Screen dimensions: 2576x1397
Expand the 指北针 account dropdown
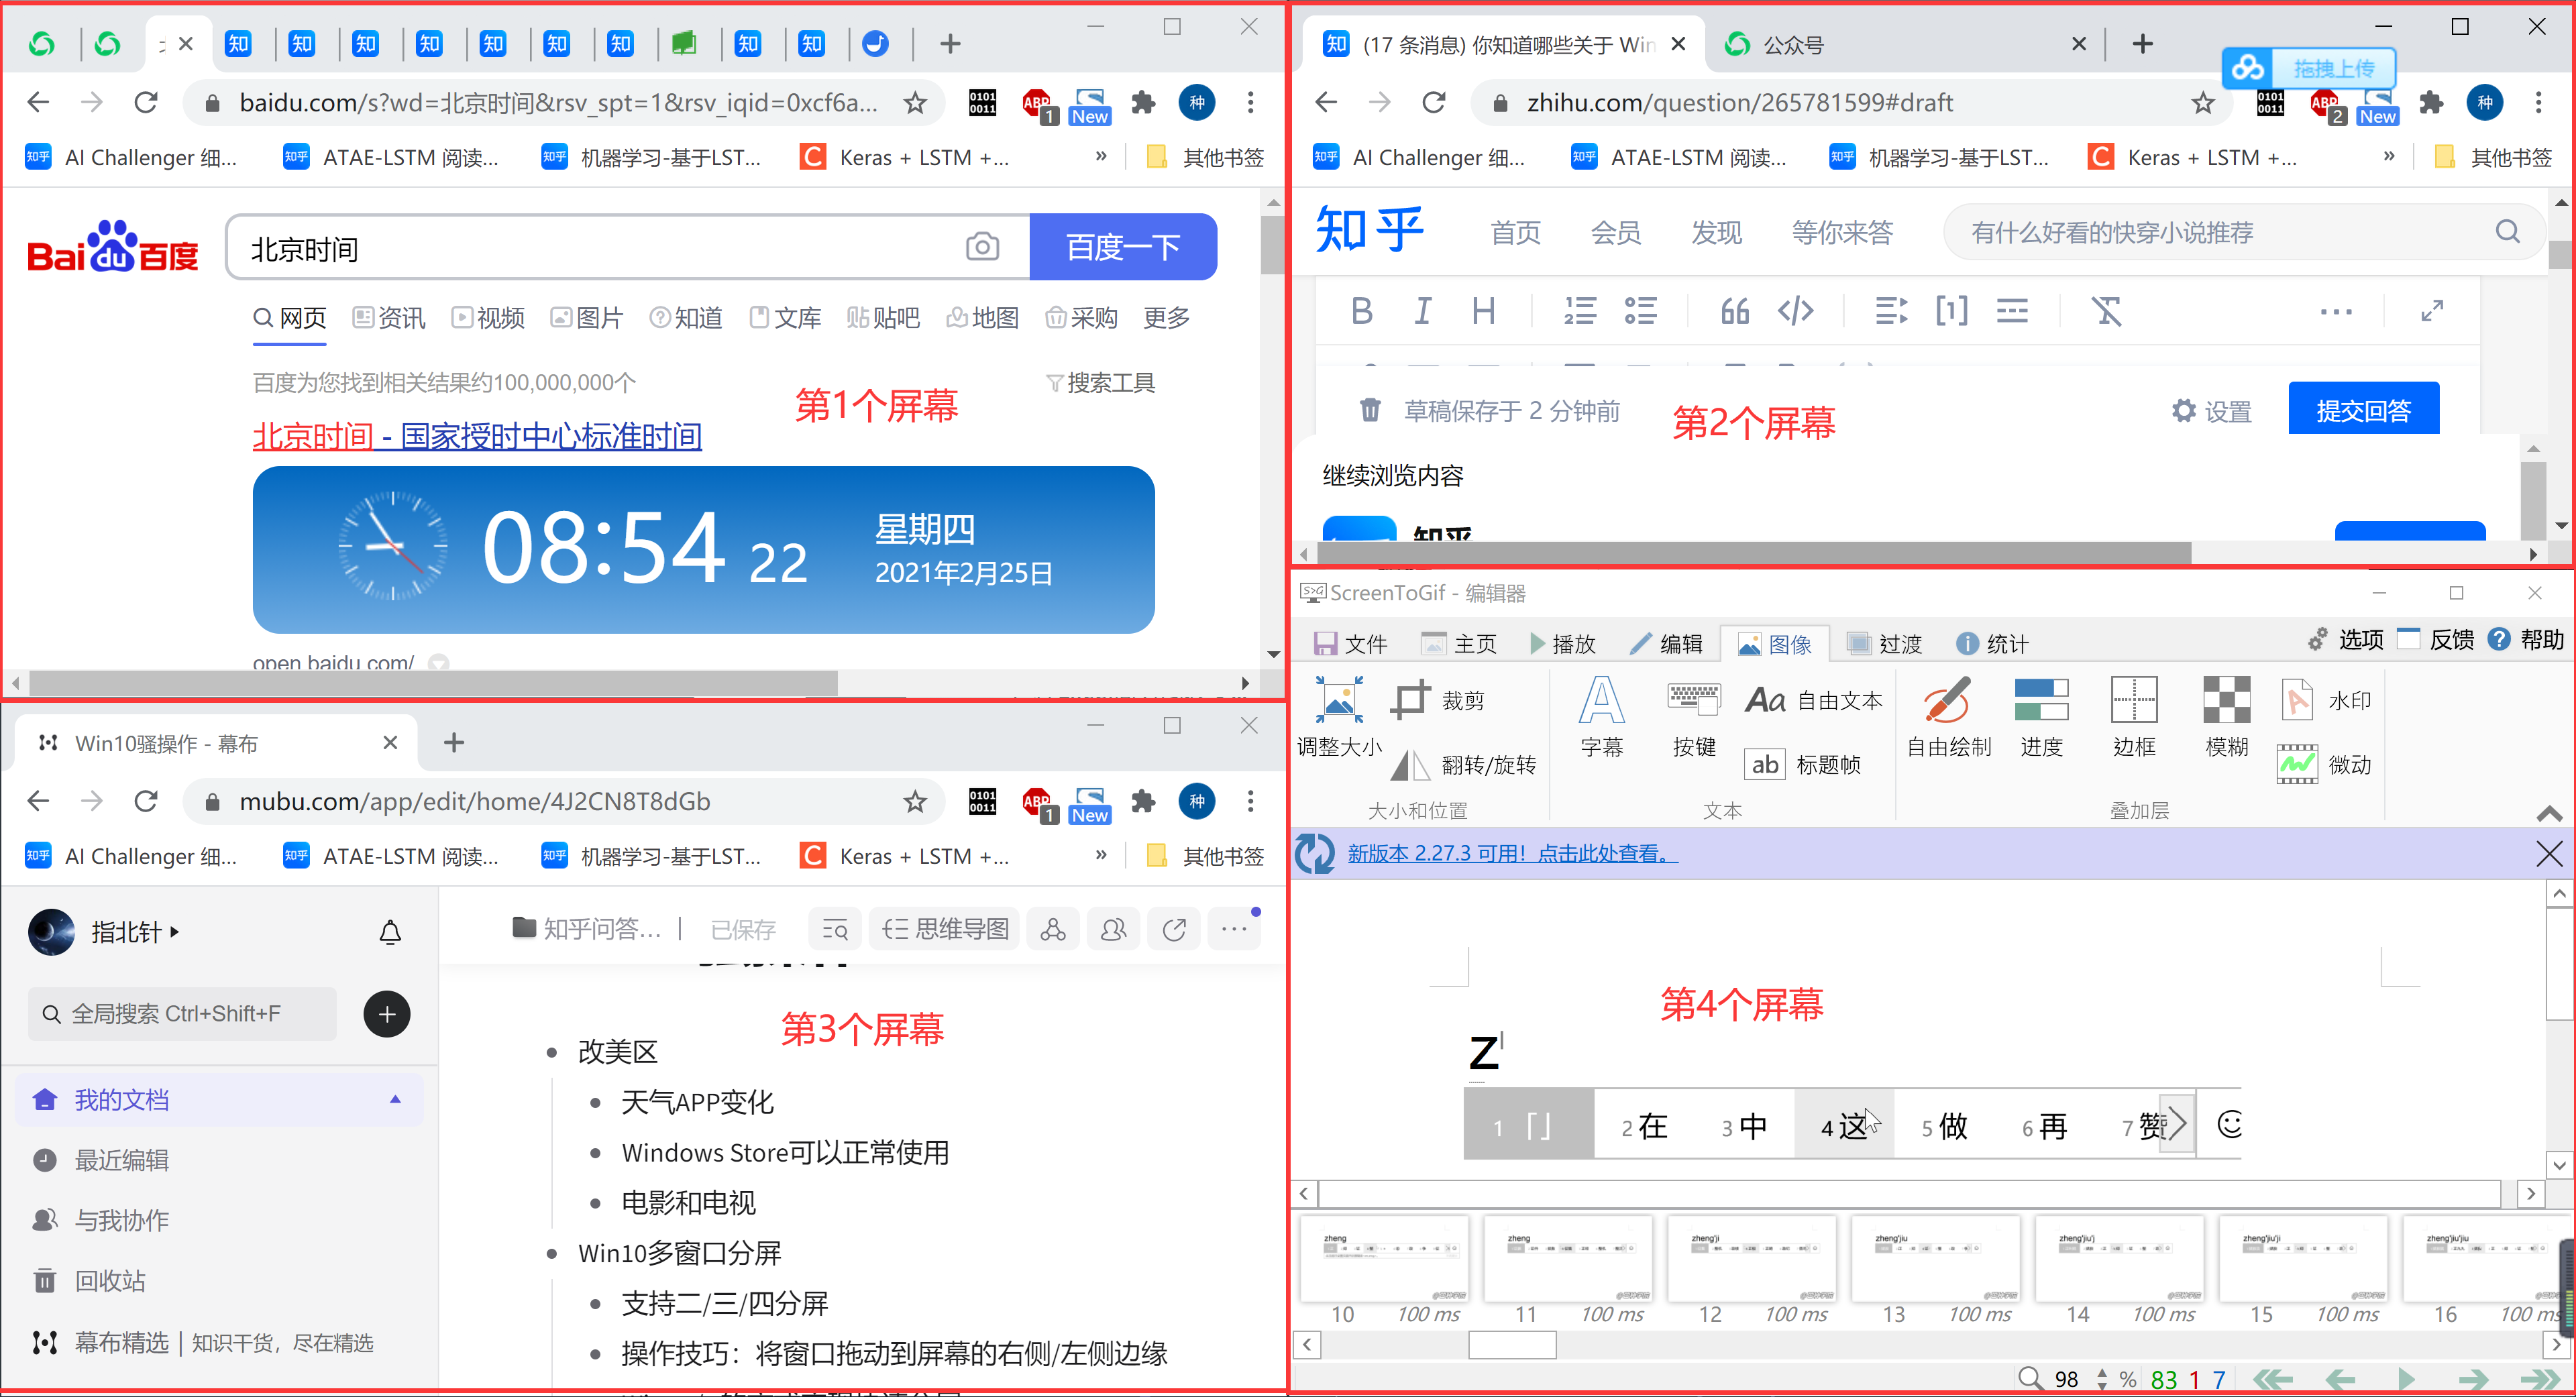[x=134, y=932]
